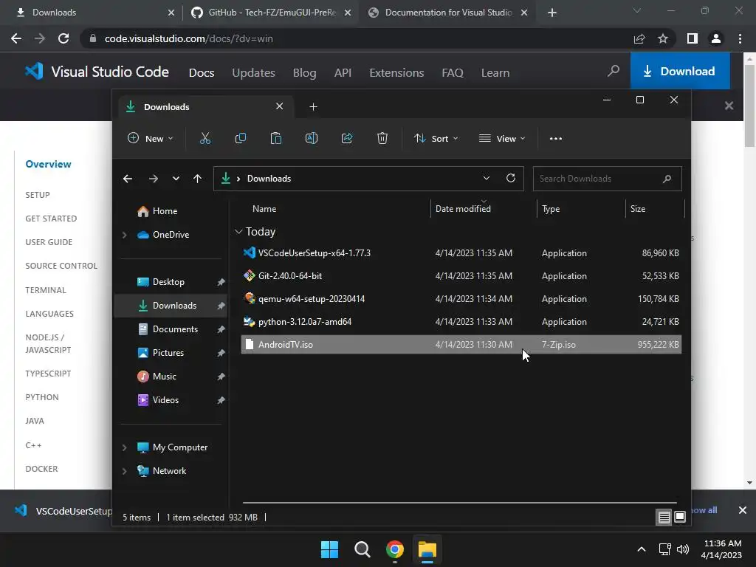Open Updates in VS Code site menu
This screenshot has width=756, height=567.
coord(254,73)
